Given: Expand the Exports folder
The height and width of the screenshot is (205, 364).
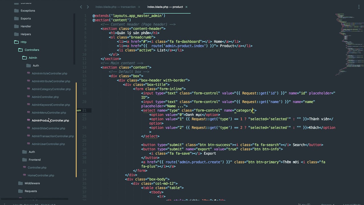Looking at the screenshot, I should click(26, 19).
